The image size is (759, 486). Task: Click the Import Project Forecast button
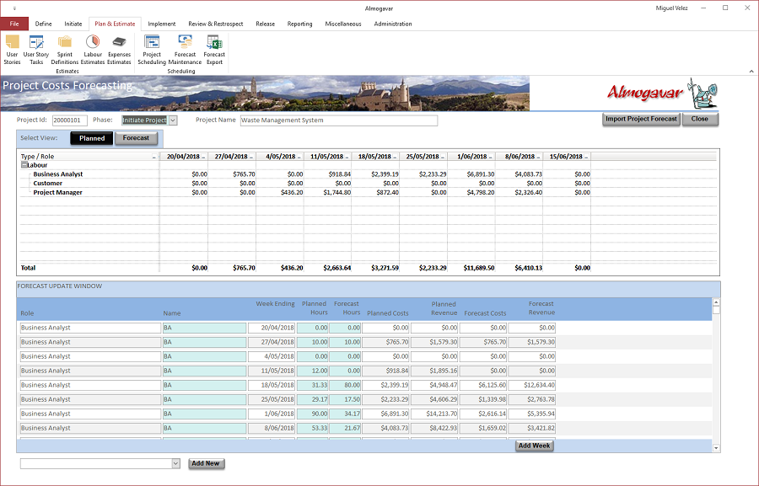click(642, 119)
